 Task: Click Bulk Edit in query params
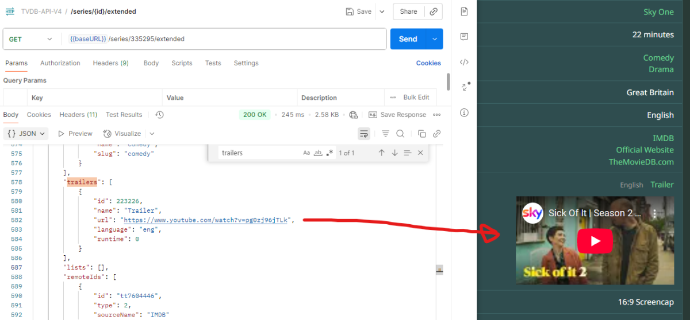(416, 97)
